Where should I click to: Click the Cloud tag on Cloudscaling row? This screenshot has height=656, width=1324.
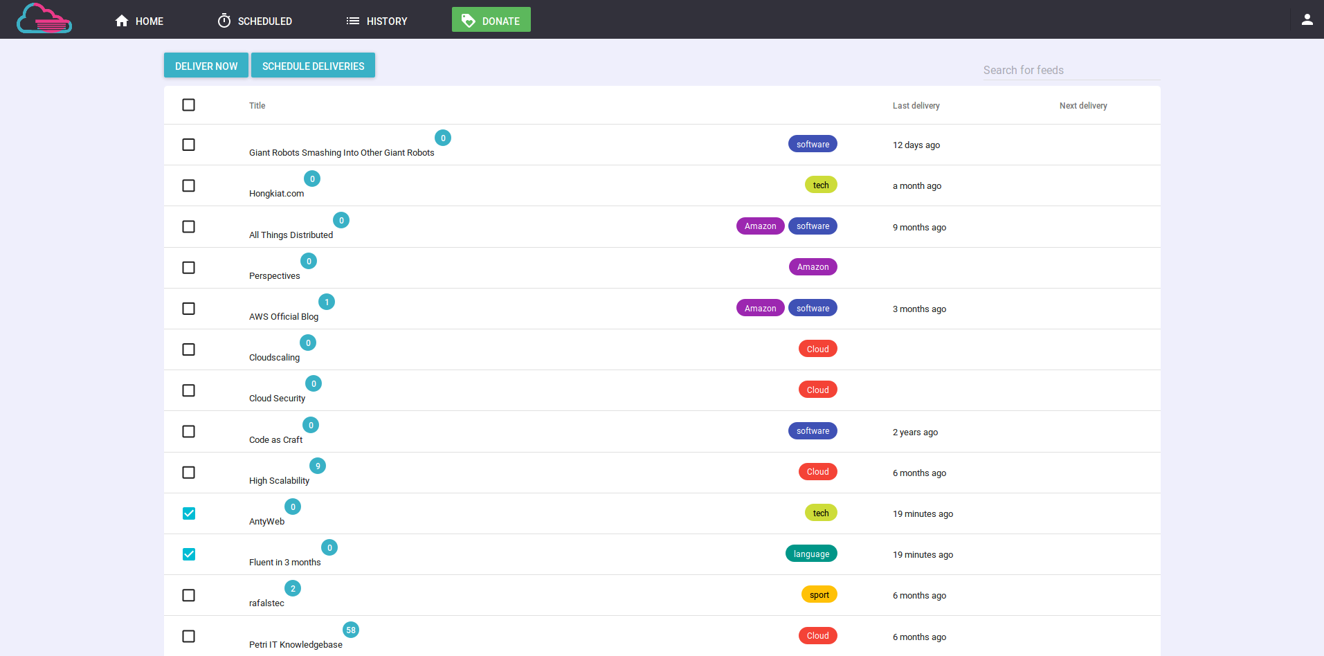coord(817,349)
